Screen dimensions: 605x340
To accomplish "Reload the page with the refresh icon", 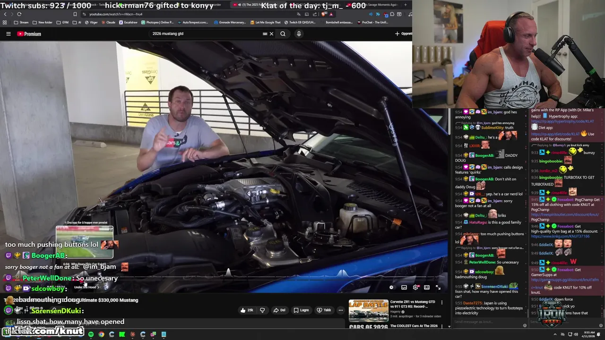I will pyautogui.click(x=19, y=14).
